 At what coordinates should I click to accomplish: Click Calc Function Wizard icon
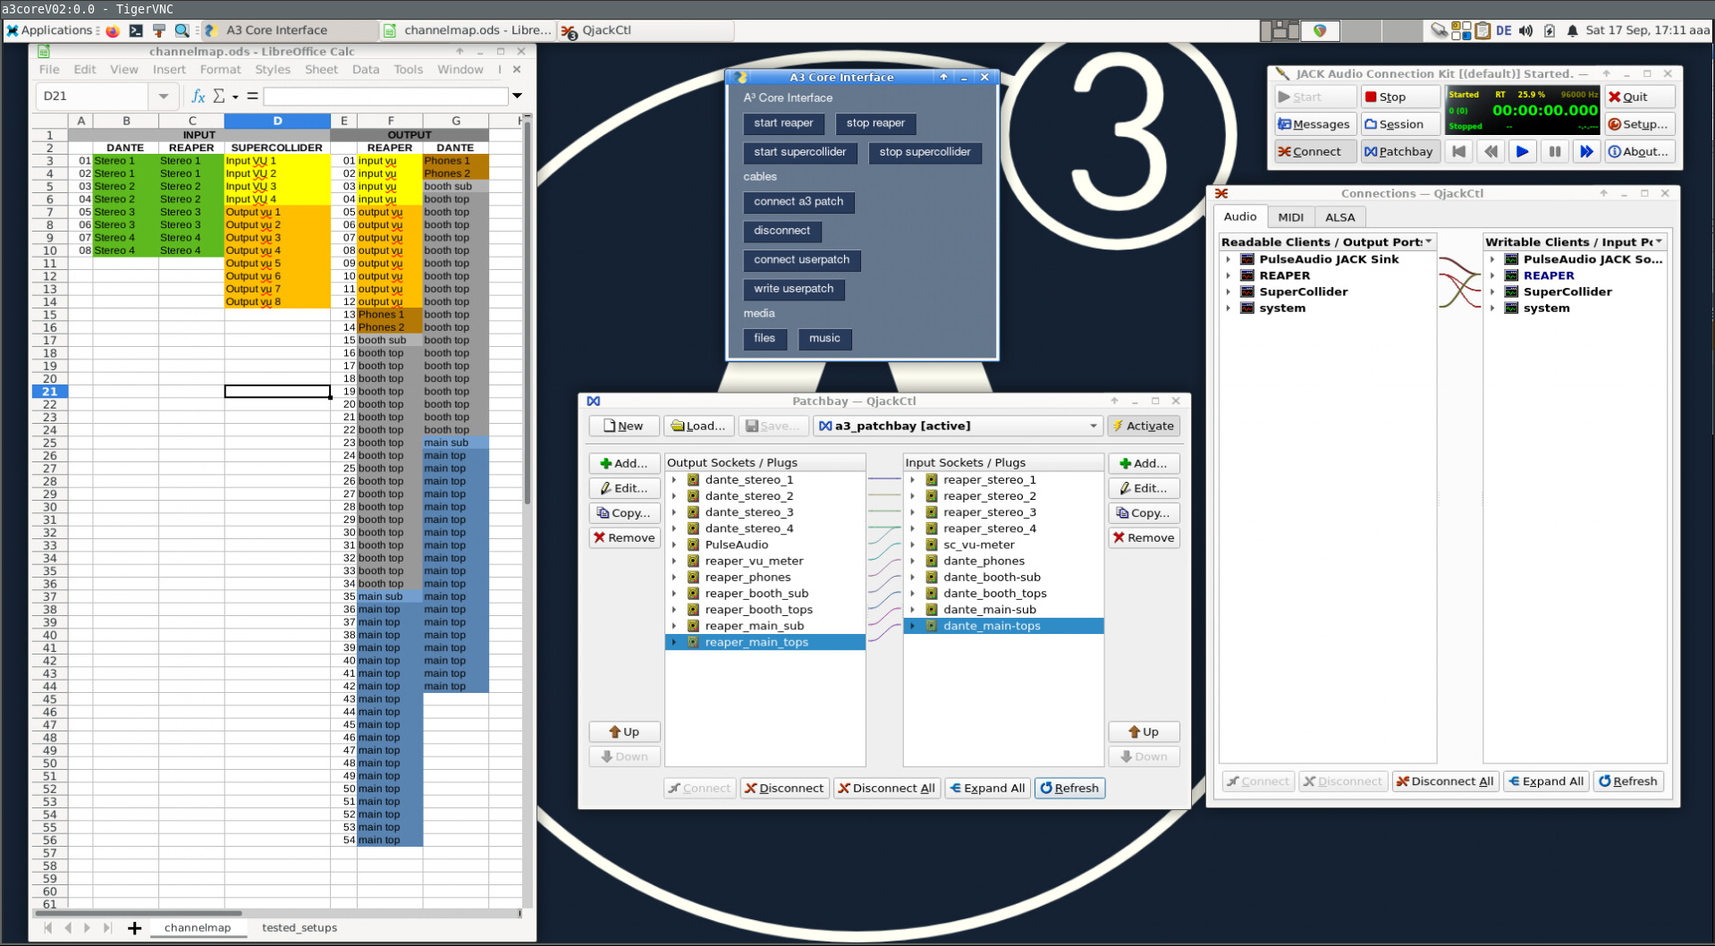click(199, 96)
